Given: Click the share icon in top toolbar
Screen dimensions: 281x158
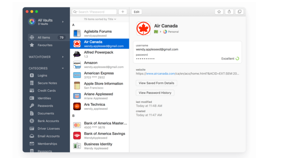Looking at the screenshot, I should 229,12.
